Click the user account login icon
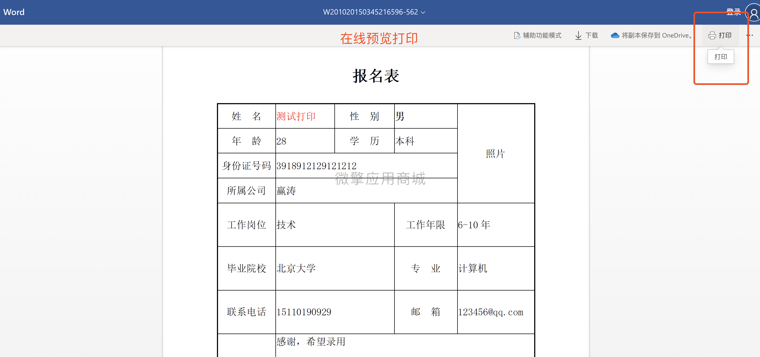This screenshot has height=357, width=760. [x=751, y=12]
